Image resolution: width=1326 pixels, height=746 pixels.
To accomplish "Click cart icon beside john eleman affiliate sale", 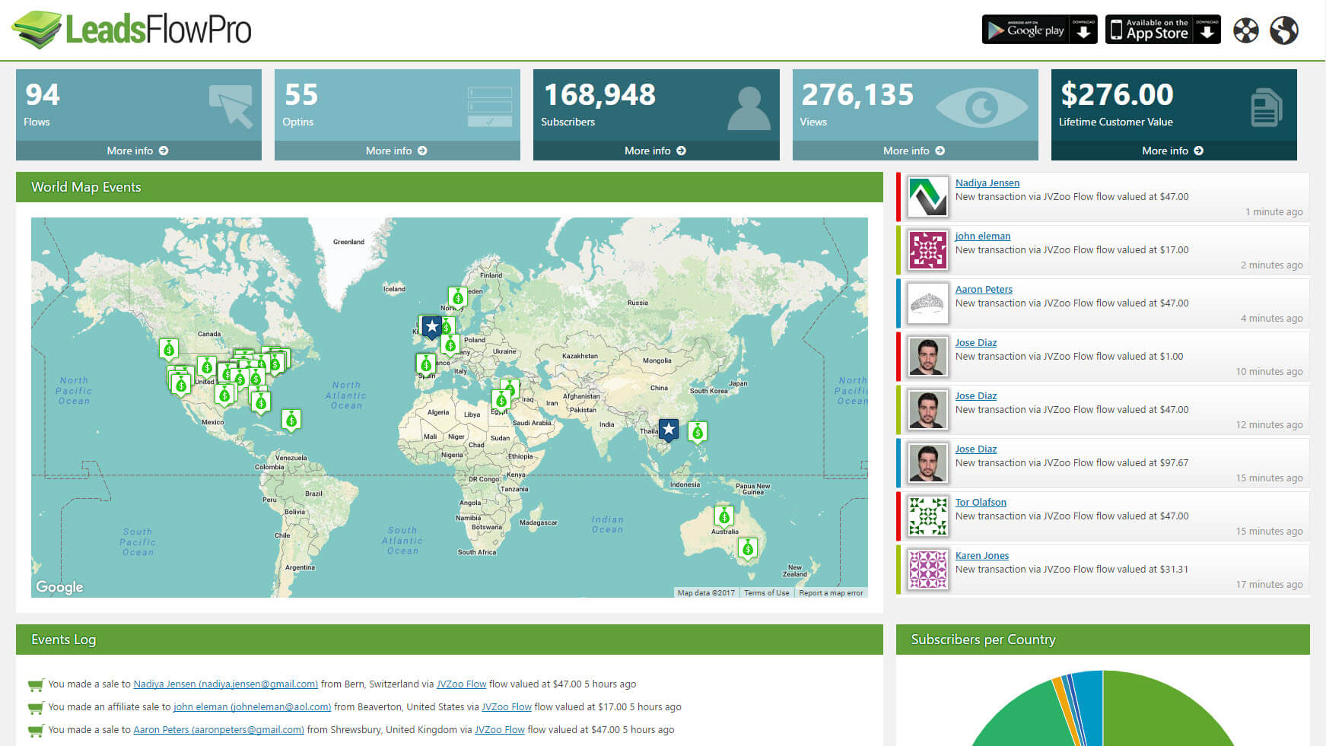I will (x=36, y=708).
